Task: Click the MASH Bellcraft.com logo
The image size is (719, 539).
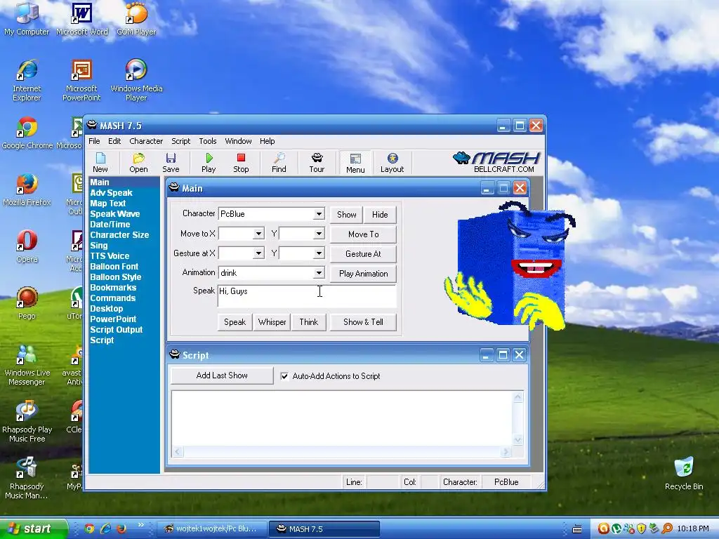Action: click(x=497, y=162)
